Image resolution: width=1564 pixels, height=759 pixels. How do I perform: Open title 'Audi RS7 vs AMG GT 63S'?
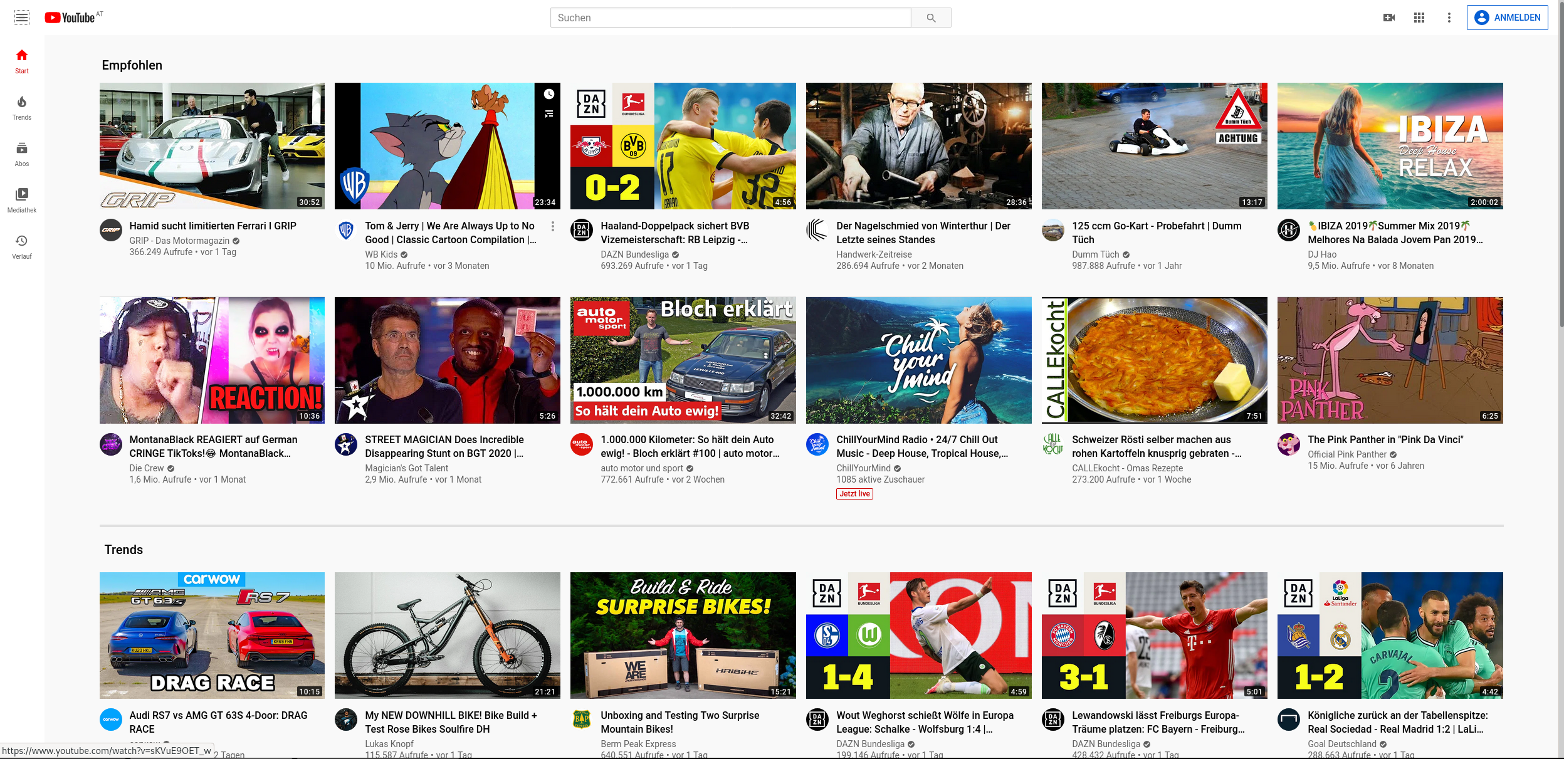218,722
